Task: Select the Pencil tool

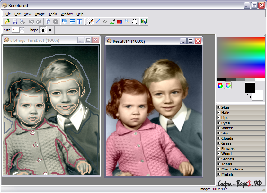Action: [98, 22]
